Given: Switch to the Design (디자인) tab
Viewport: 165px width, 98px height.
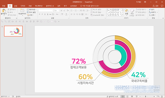Looking at the screenshot, I should (23, 6).
